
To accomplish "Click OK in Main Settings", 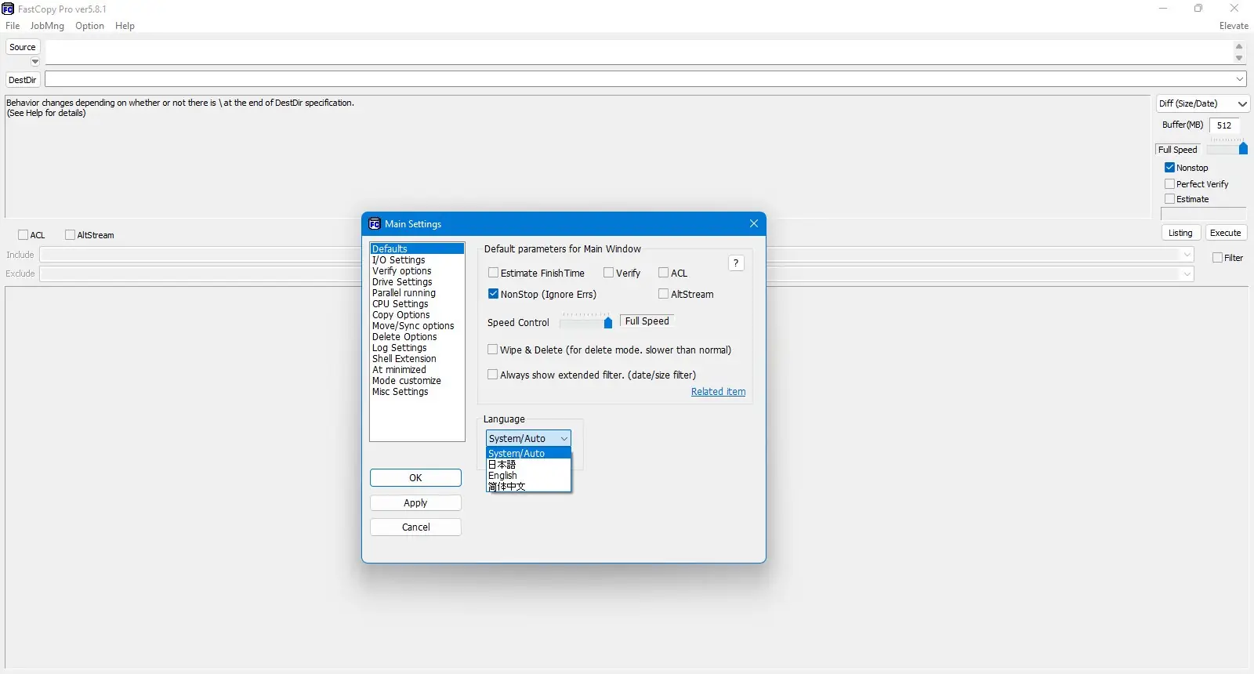I will [x=415, y=478].
